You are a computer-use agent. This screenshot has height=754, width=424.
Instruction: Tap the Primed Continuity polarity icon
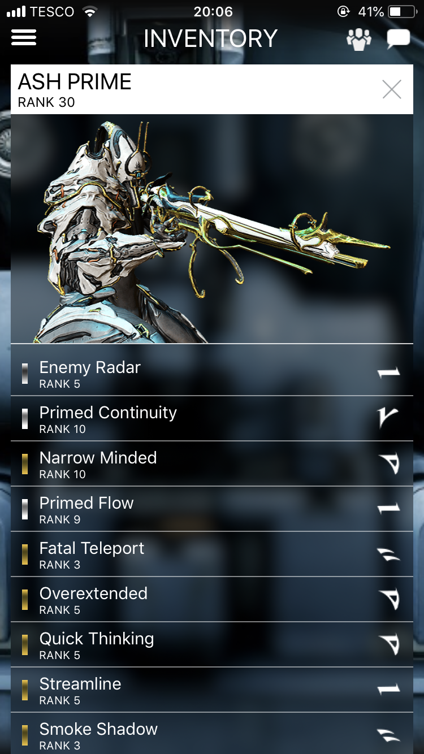click(388, 418)
